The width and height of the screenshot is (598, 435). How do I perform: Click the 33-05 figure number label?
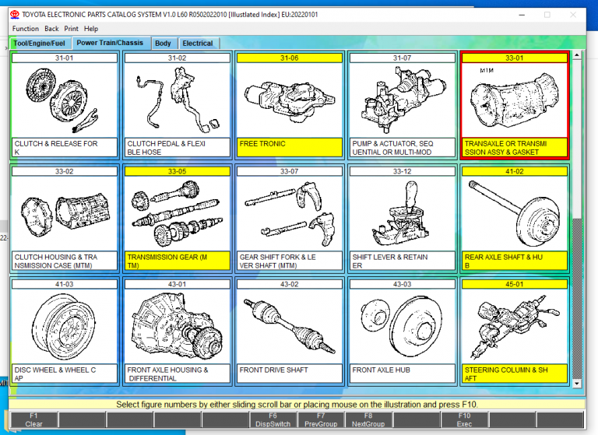pos(177,171)
